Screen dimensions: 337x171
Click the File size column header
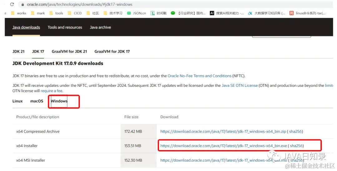tap(131, 117)
